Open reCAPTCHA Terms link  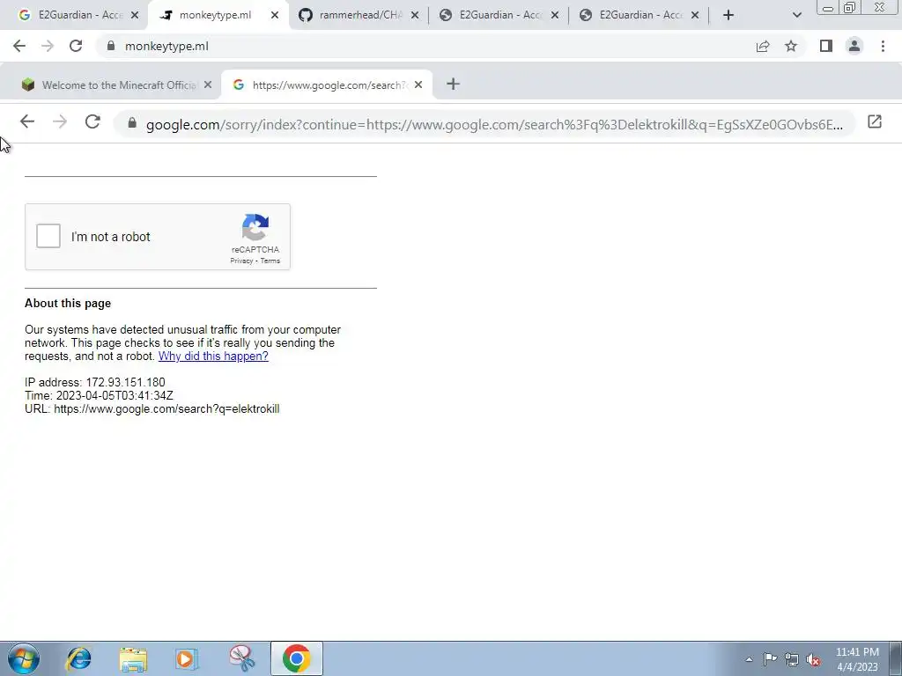(270, 261)
